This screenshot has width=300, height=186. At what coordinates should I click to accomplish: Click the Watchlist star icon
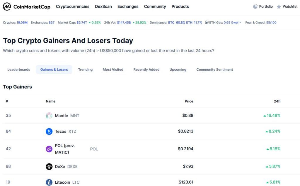point(279,6)
